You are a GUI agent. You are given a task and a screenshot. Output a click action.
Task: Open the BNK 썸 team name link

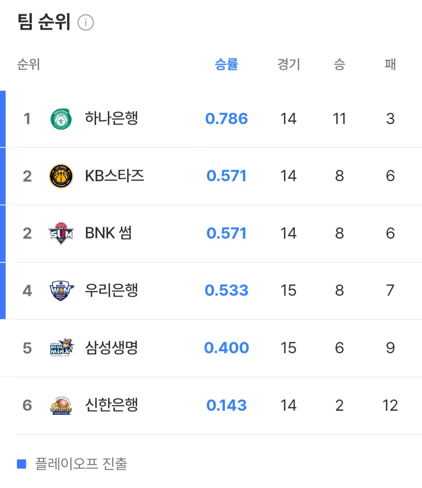point(109,233)
